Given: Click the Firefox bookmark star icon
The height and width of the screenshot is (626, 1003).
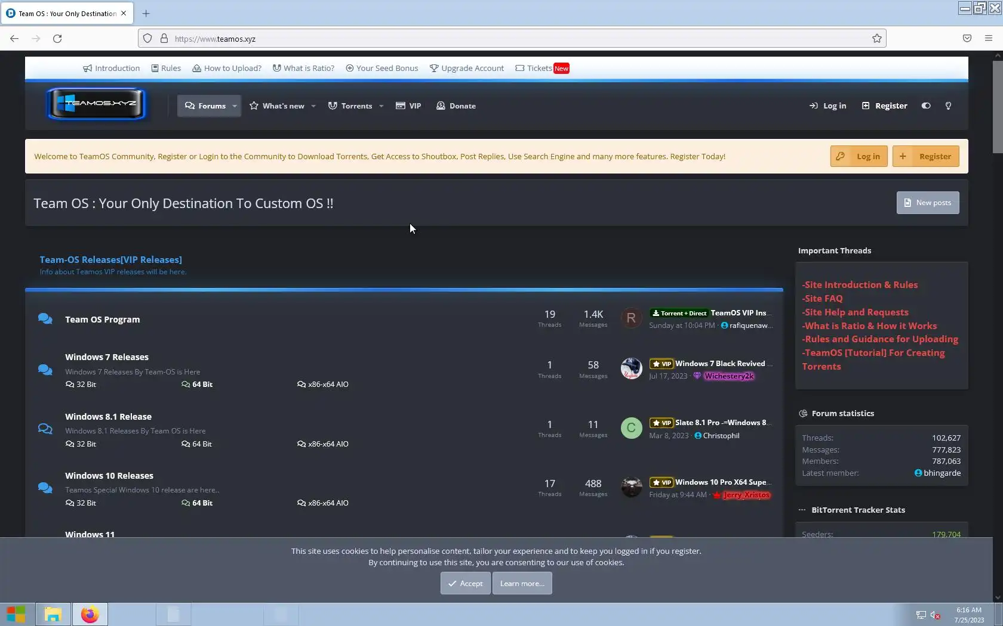Looking at the screenshot, I should (876, 39).
